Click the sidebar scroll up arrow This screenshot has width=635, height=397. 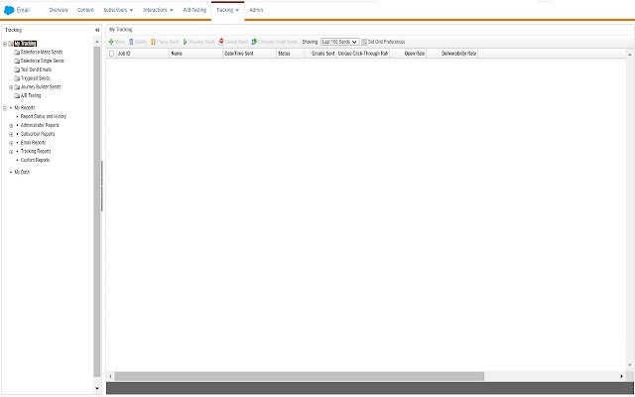click(97, 42)
